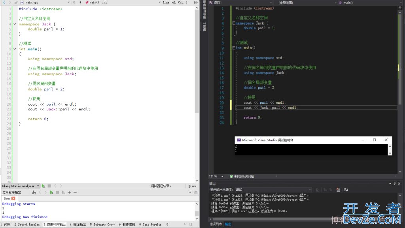Click the clear all output icon
Image resolution: width=405 pixels, height=228 pixels.
(339, 190)
